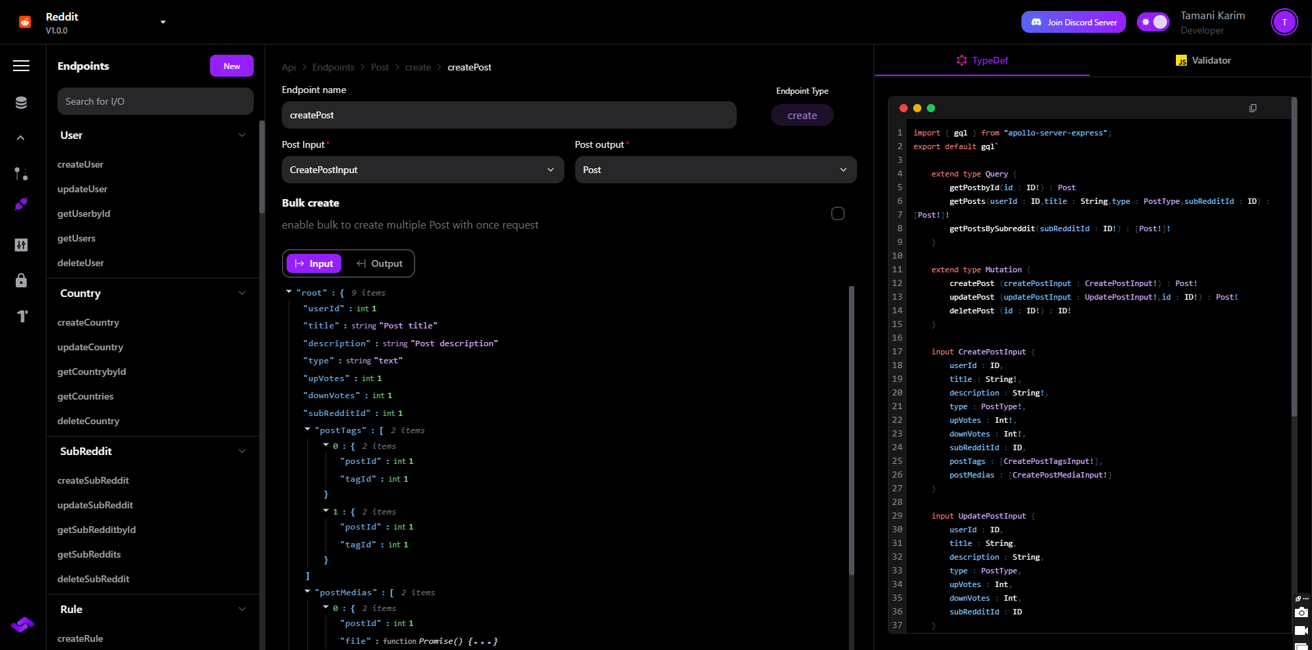
Task: Select the purple plug endpoints icon
Action: click(21, 204)
